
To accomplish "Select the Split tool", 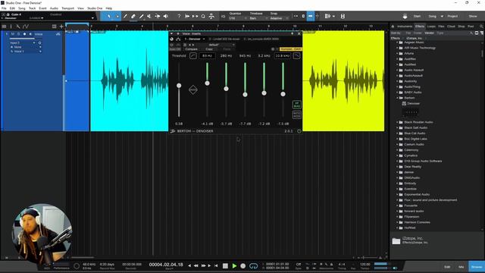I will 125,16.
